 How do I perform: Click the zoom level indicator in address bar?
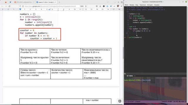coord(82,6)
